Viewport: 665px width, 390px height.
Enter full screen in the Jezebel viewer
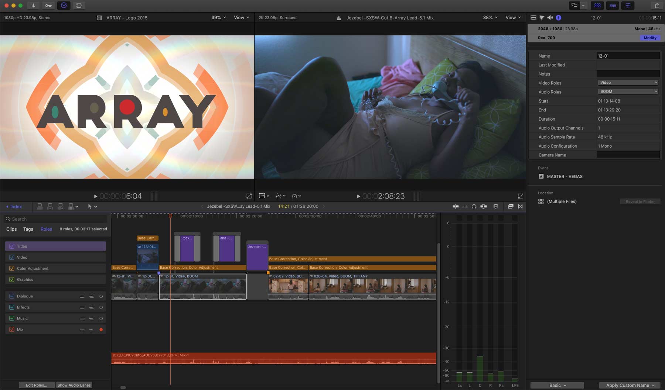(521, 196)
